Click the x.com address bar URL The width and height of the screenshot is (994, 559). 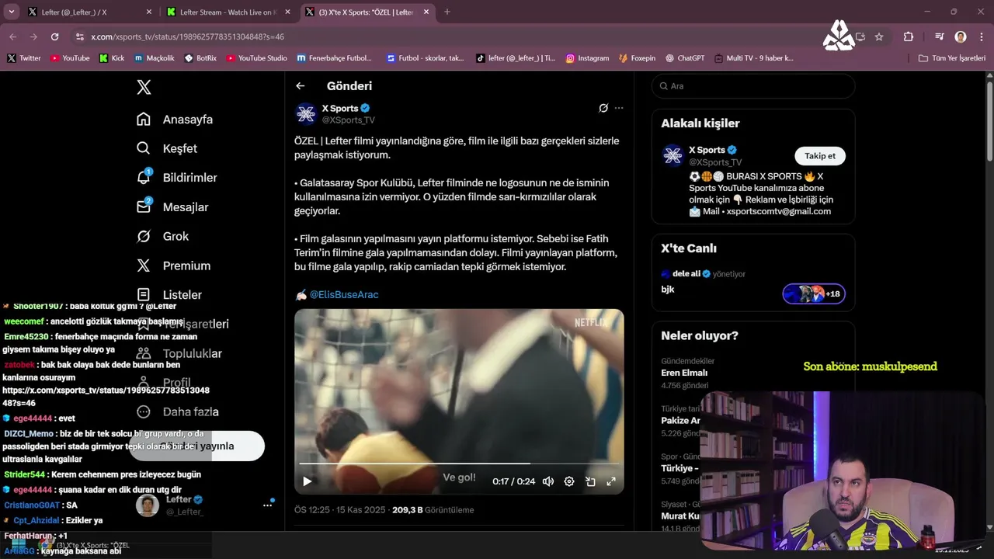[x=187, y=36]
